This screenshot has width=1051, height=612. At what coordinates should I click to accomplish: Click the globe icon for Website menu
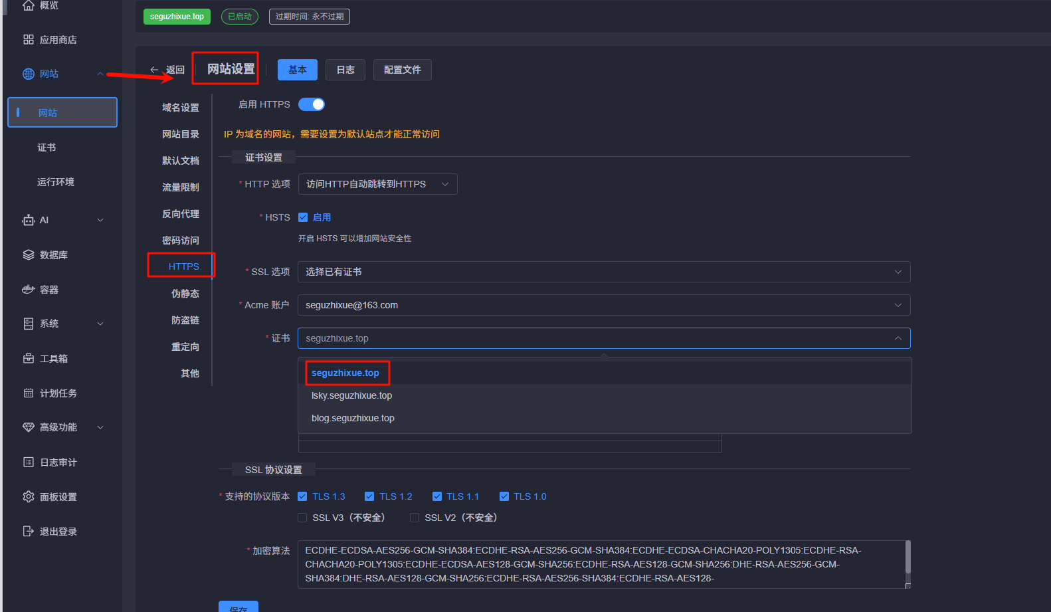(x=28, y=74)
